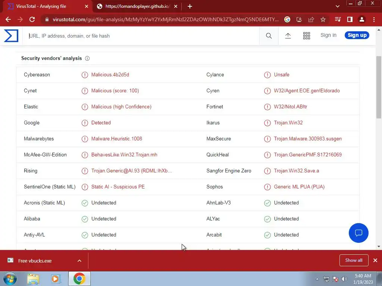The width and height of the screenshot is (382, 286).
Task: Expand the Free vbucks.exe download options chevron
Action: [79, 261]
